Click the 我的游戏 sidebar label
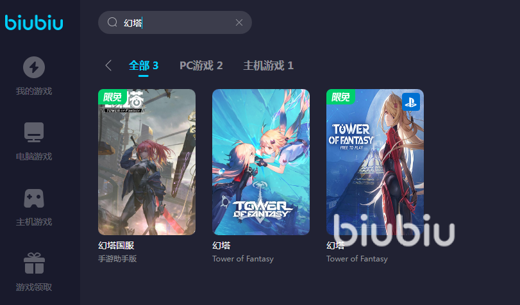520x305 pixels. pos(34,91)
